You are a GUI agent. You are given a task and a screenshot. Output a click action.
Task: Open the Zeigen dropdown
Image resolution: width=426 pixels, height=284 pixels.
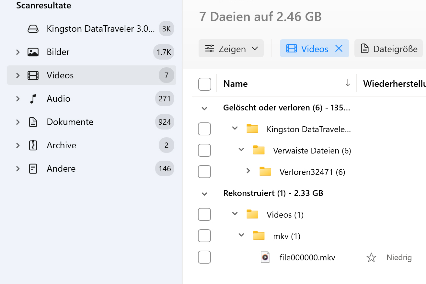pyautogui.click(x=231, y=49)
